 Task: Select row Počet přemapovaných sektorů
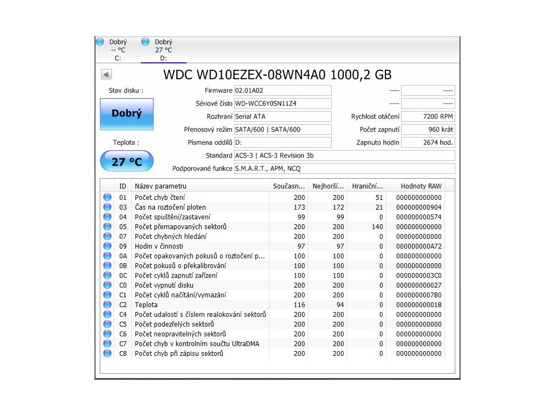tap(273, 226)
